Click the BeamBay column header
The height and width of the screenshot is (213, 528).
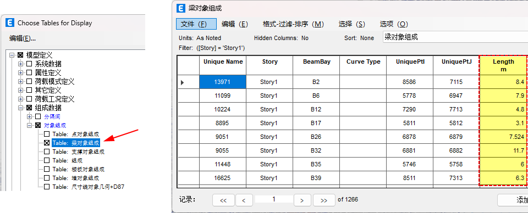316,65
